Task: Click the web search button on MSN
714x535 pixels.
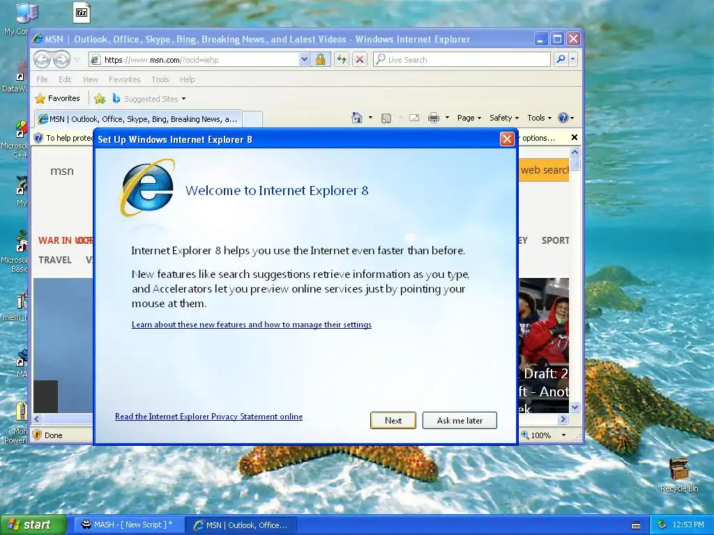Action: pyautogui.click(x=544, y=170)
